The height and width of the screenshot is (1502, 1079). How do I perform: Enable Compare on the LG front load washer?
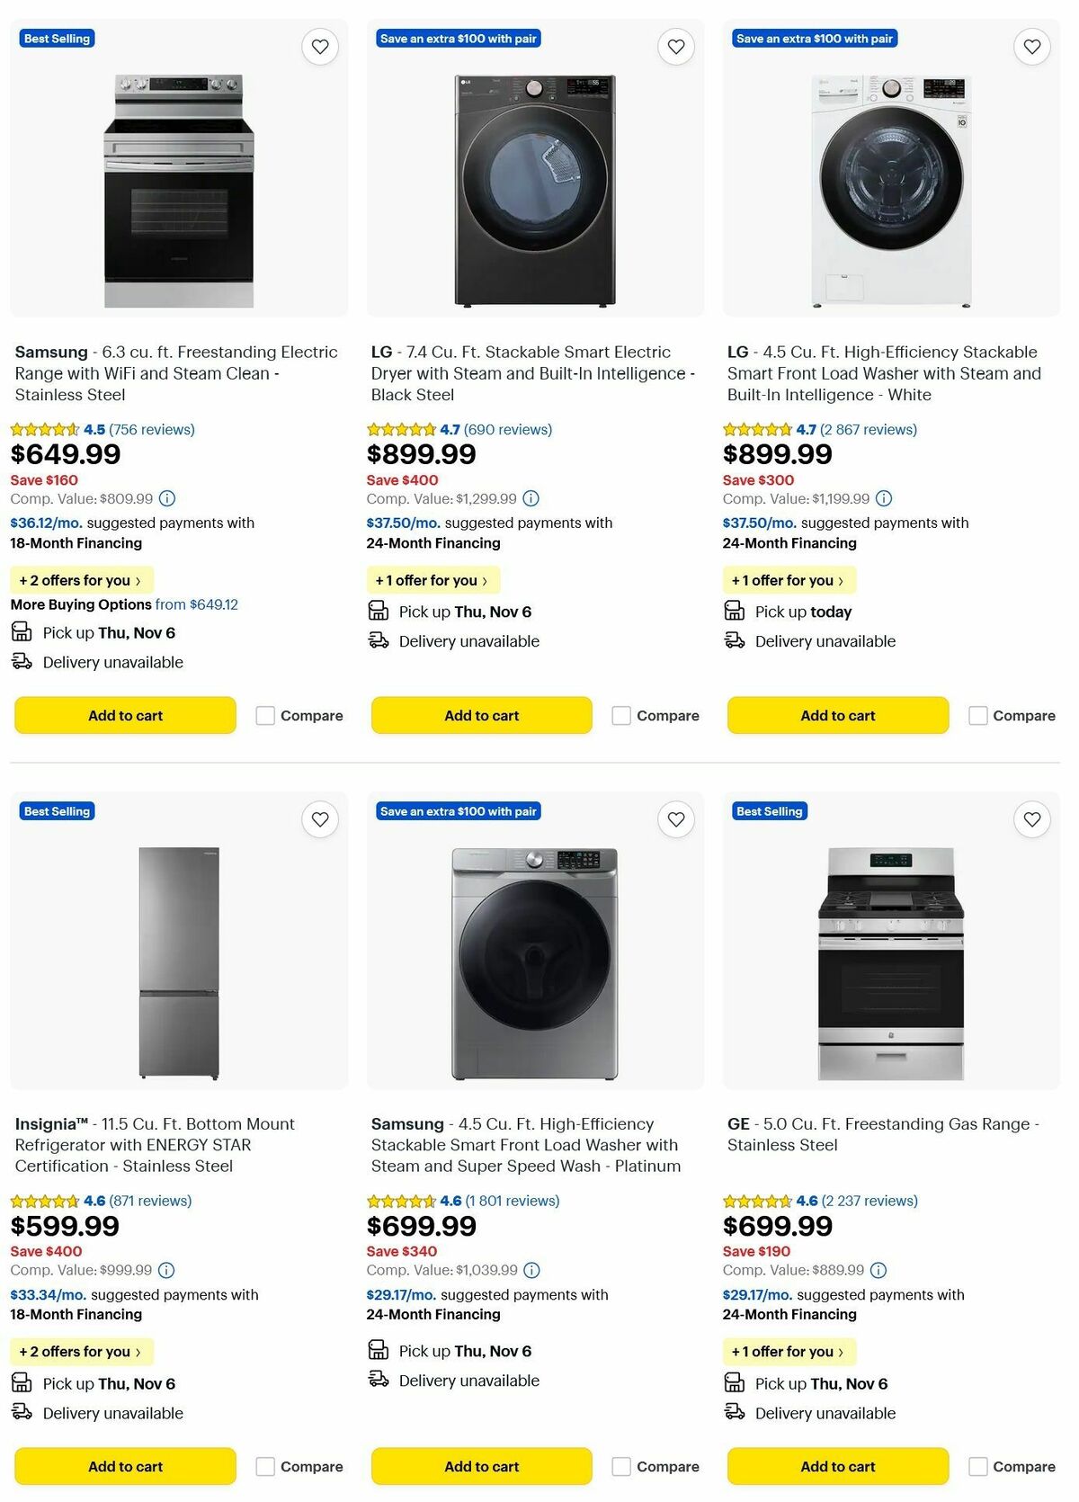pos(976,715)
